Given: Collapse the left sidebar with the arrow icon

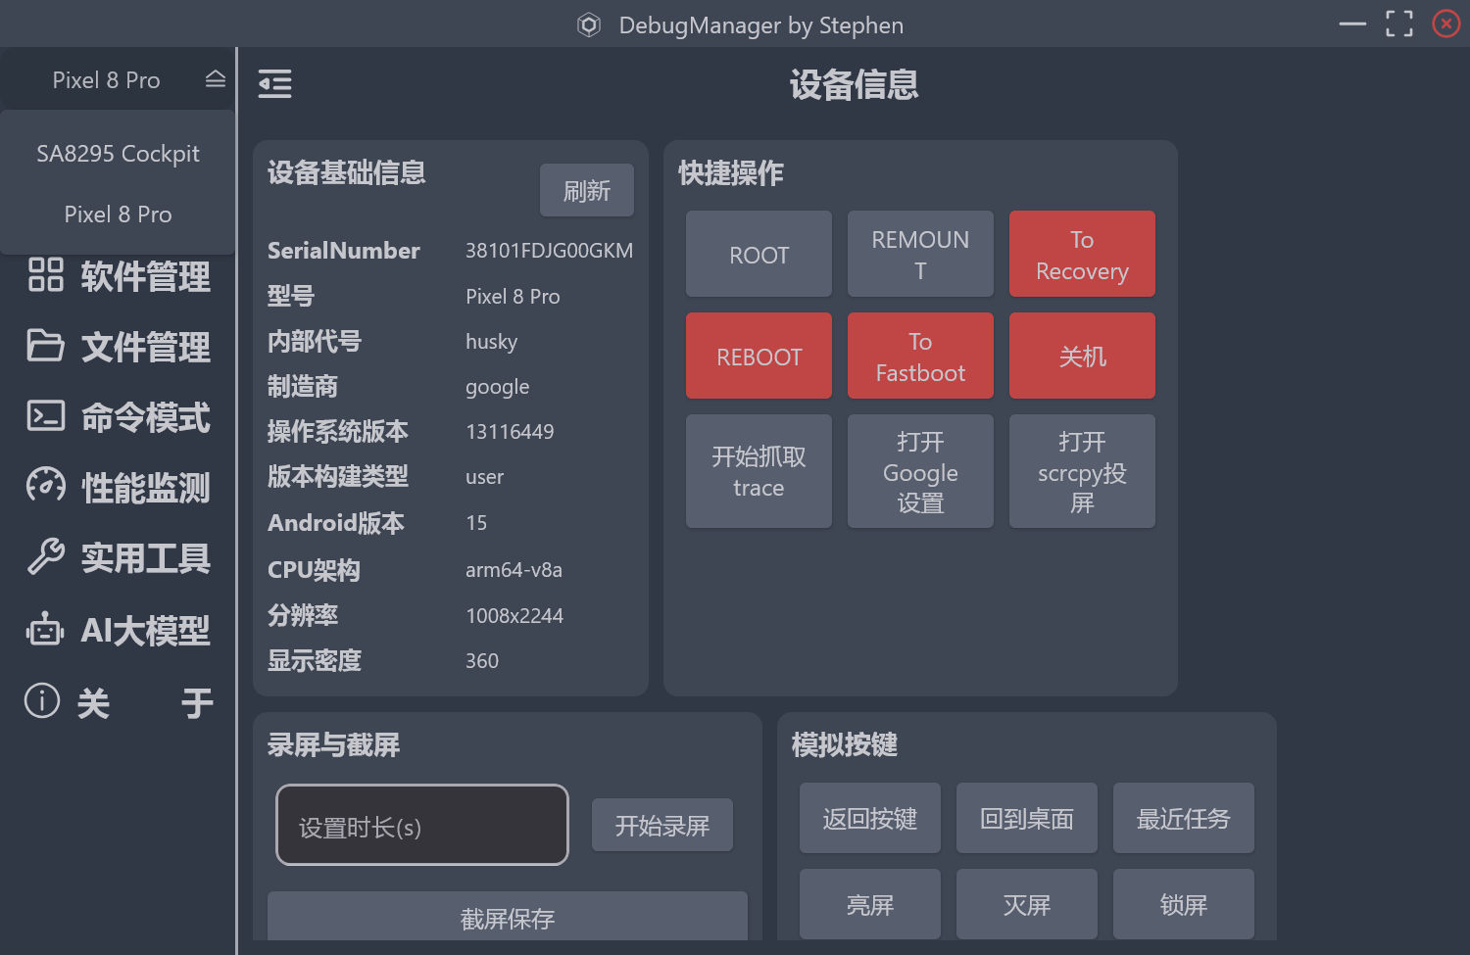Looking at the screenshot, I should (x=274, y=84).
